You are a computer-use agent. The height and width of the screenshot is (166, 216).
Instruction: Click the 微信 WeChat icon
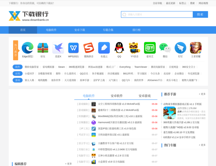[165, 48]
